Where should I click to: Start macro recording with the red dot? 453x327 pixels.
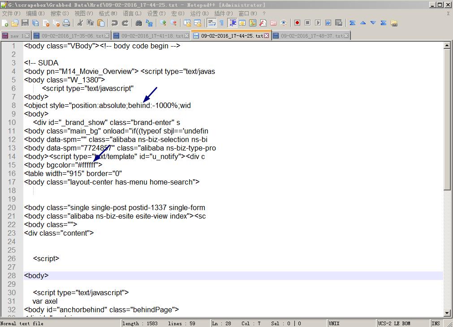[x=297, y=23]
